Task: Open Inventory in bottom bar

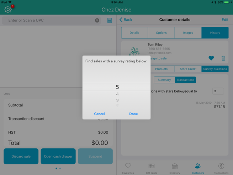Action: 175,168
